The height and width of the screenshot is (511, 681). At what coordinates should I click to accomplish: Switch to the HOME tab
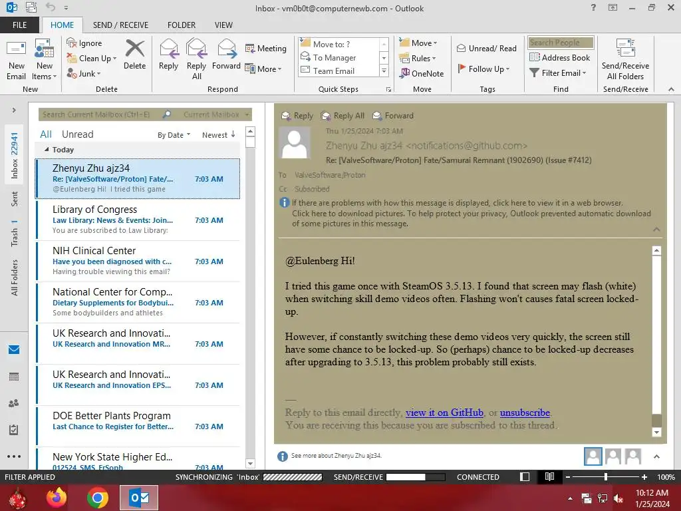pos(62,25)
